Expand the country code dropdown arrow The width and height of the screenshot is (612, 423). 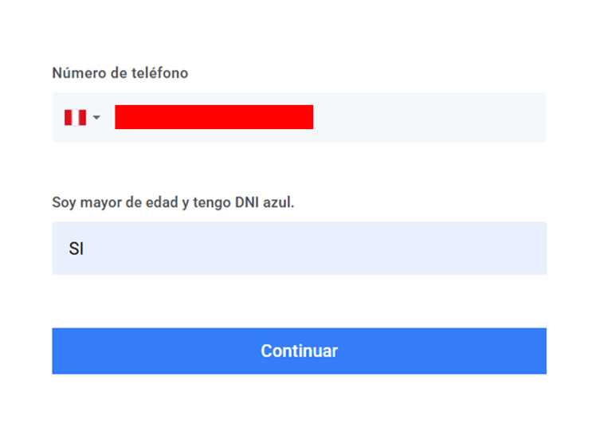pyautogui.click(x=96, y=117)
